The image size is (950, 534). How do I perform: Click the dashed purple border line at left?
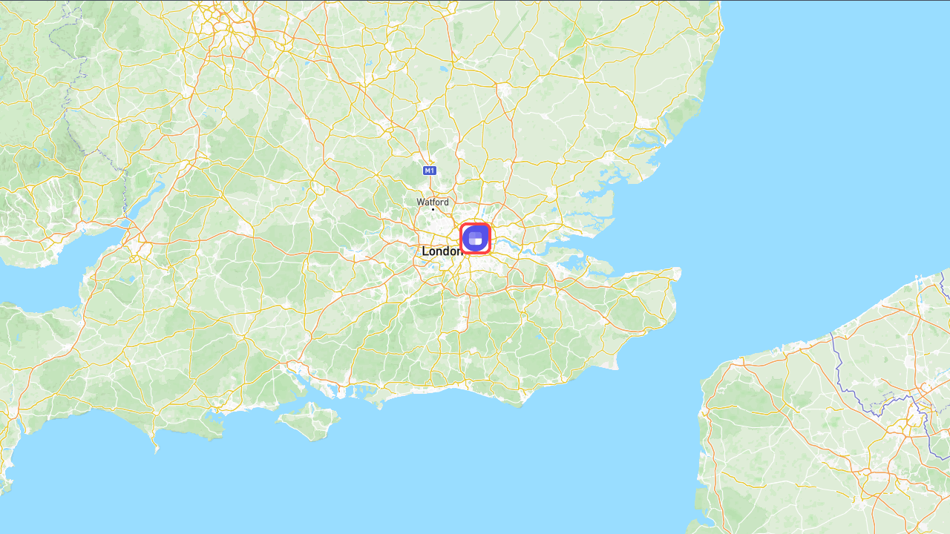[x=74, y=111]
